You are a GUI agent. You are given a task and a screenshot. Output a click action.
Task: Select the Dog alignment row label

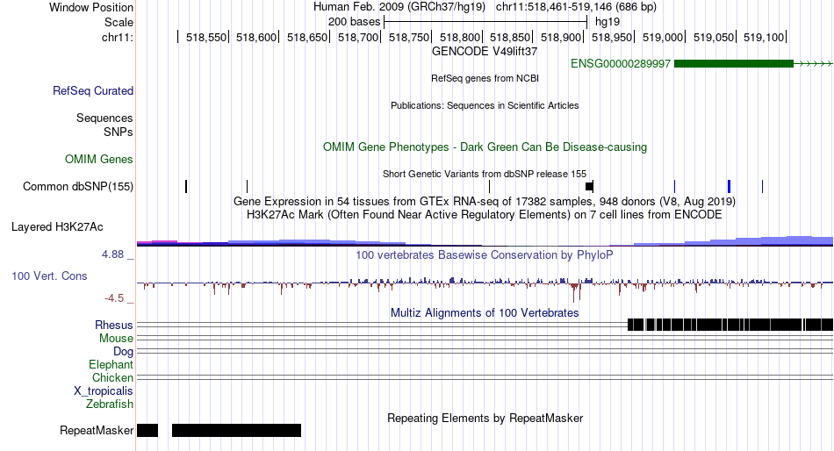(123, 352)
